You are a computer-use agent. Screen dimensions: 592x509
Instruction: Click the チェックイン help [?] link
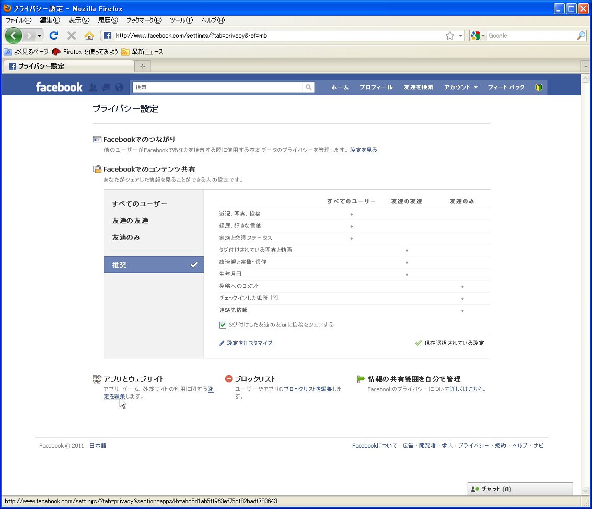[274, 298]
